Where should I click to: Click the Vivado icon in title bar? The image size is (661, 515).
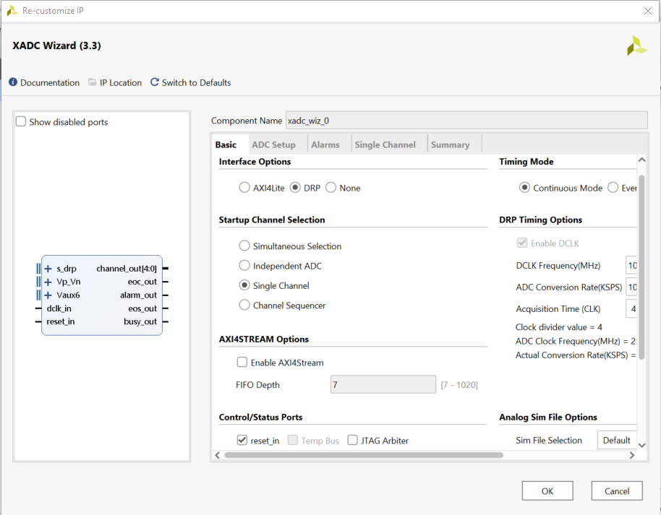click(12, 11)
